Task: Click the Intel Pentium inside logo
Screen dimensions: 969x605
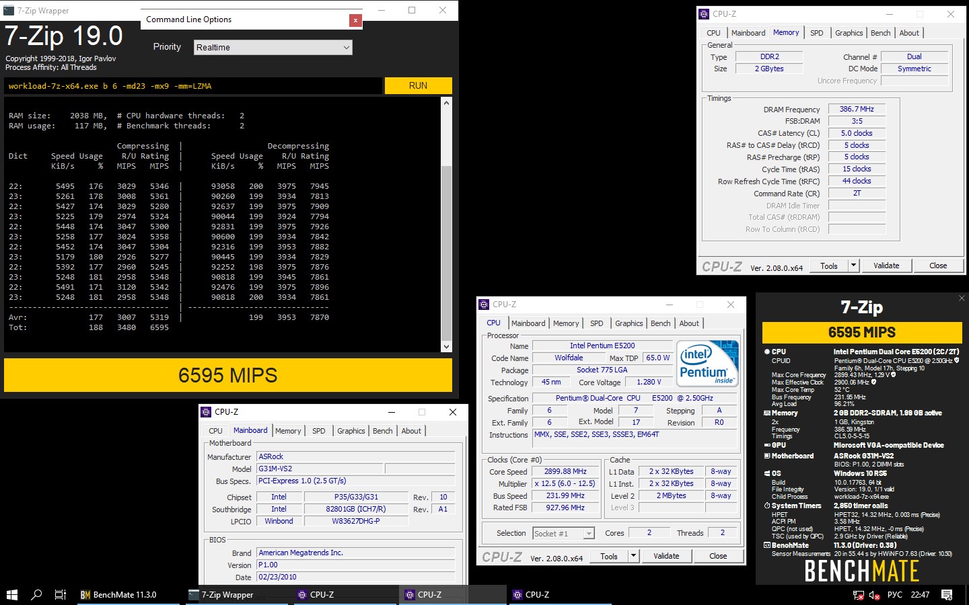Action: pyautogui.click(x=707, y=363)
